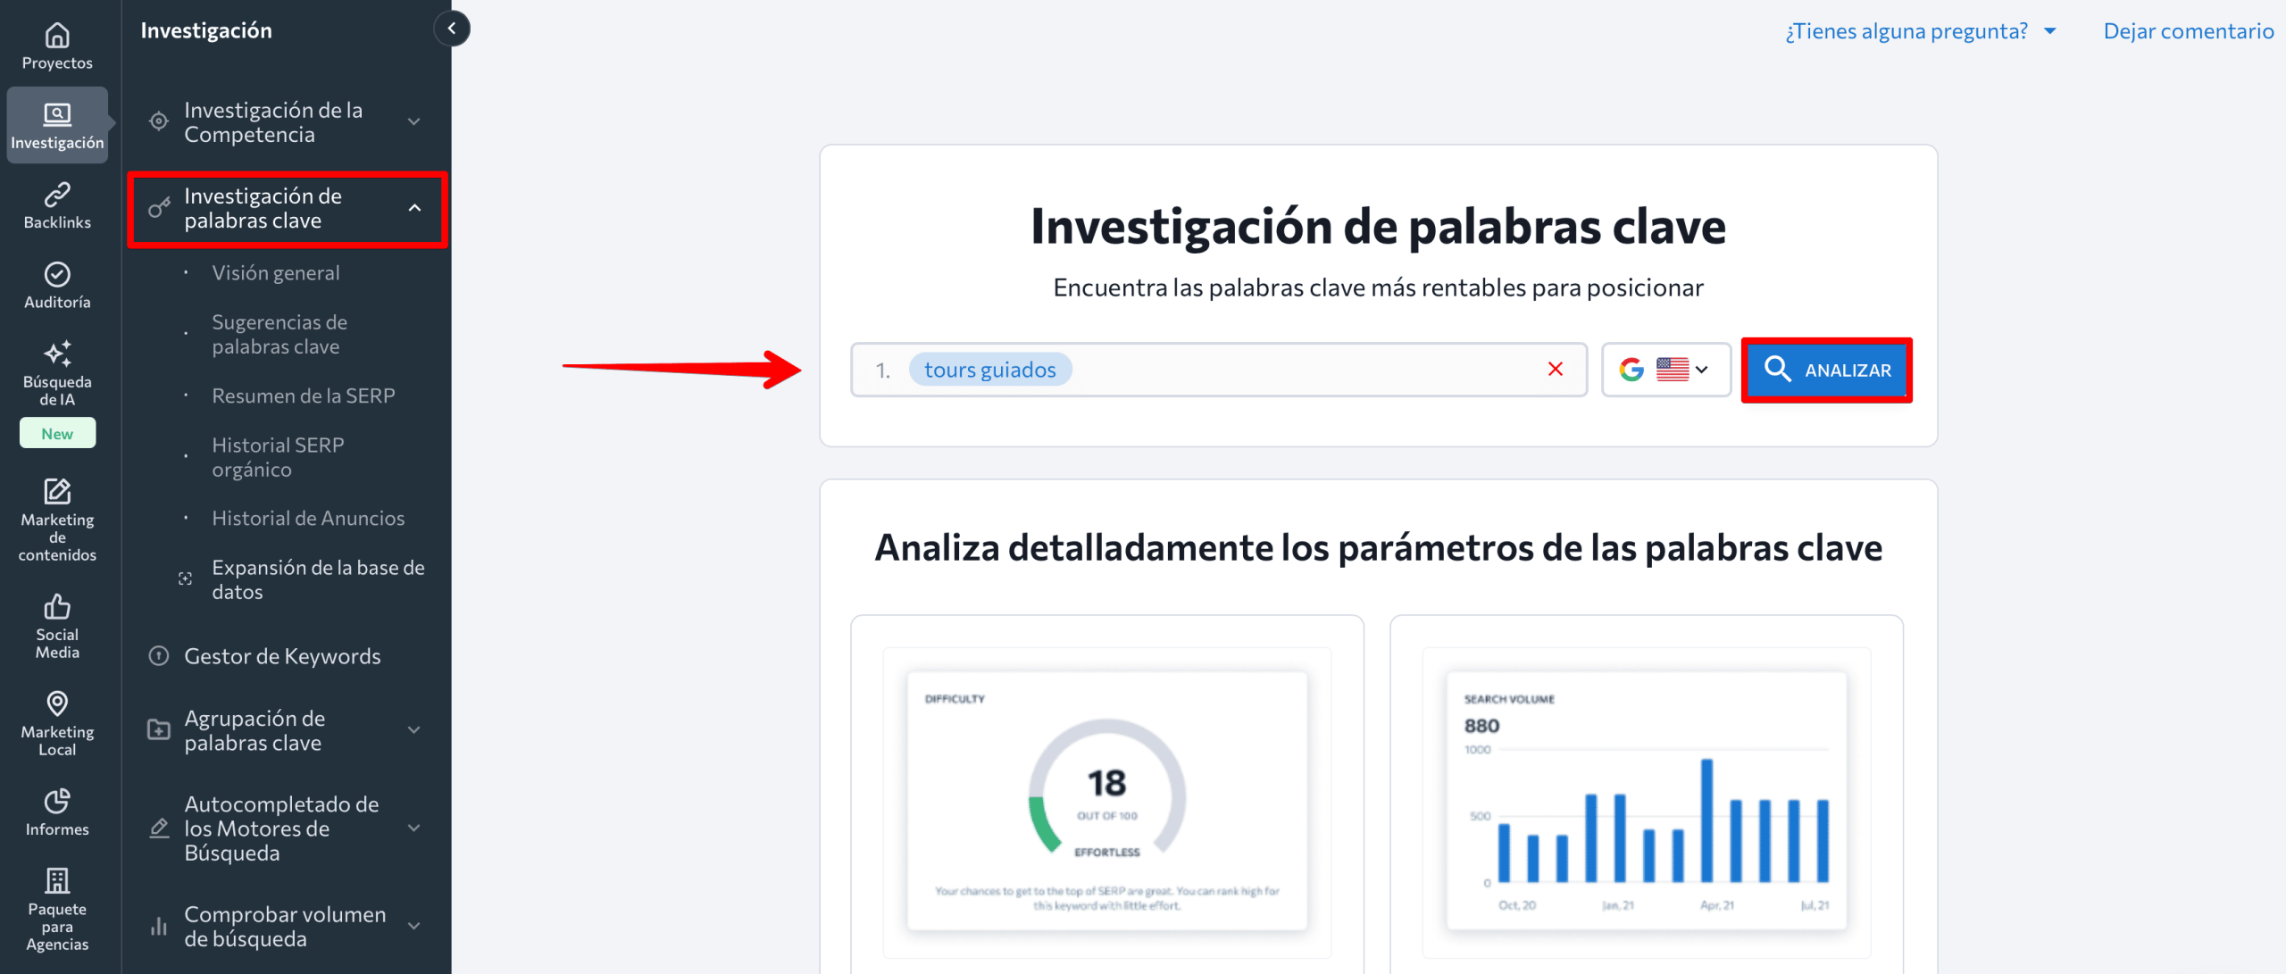Open the Auditoría checkmark icon
This screenshot has width=2286, height=974.
tap(57, 275)
